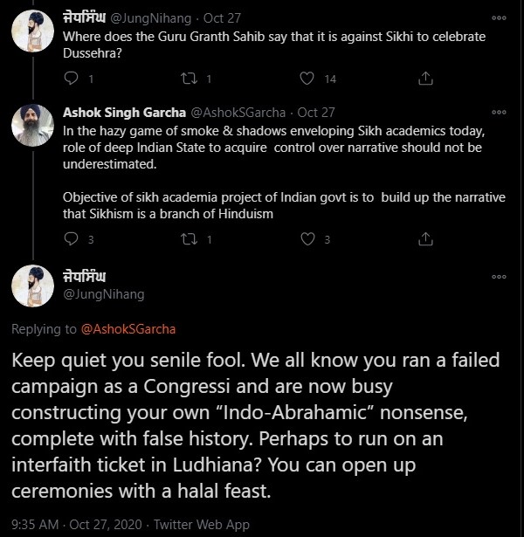
Task: Click the Twitter Web App source link
Action: [x=202, y=524]
